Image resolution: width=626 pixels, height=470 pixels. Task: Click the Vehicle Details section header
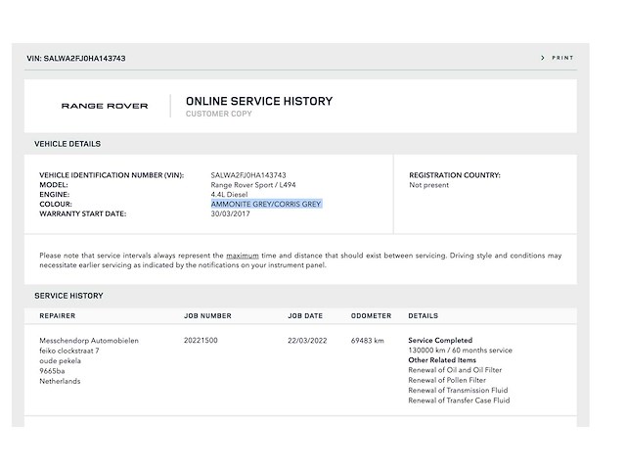[x=67, y=144]
